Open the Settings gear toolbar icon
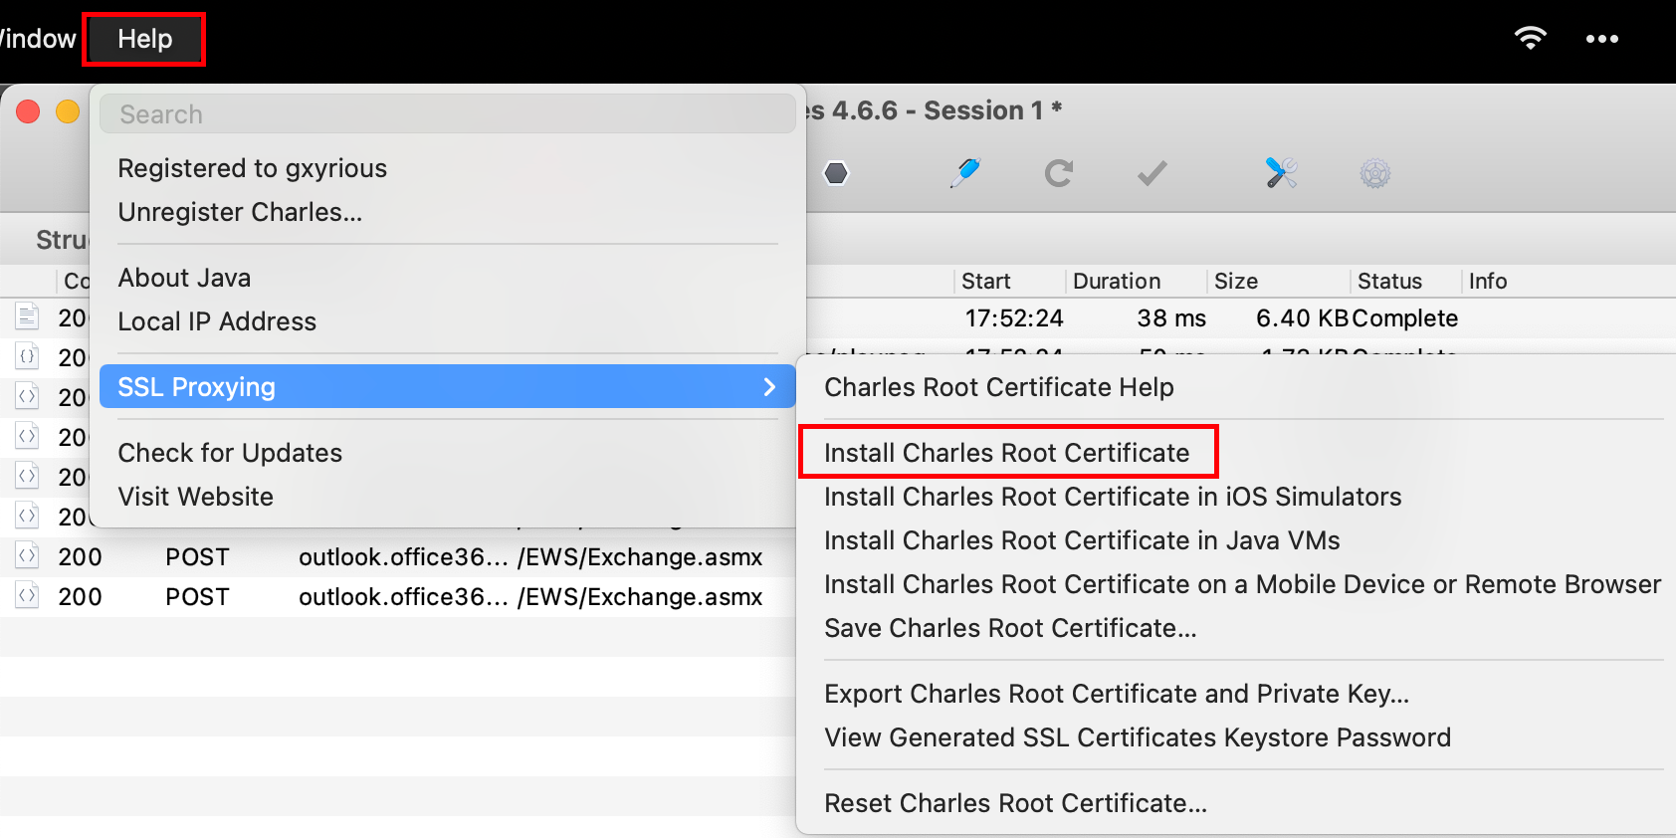This screenshot has width=1676, height=838. (1374, 174)
